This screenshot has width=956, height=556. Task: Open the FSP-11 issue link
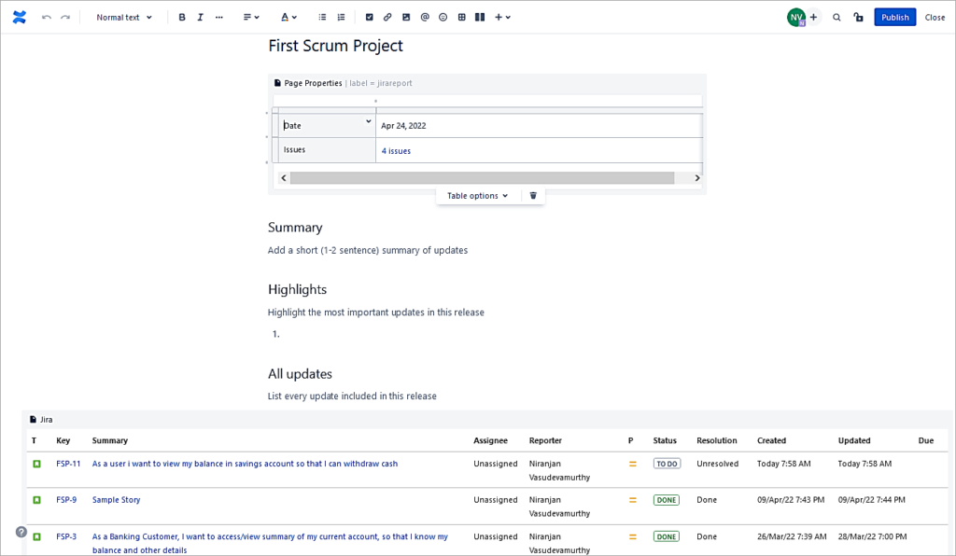point(68,463)
